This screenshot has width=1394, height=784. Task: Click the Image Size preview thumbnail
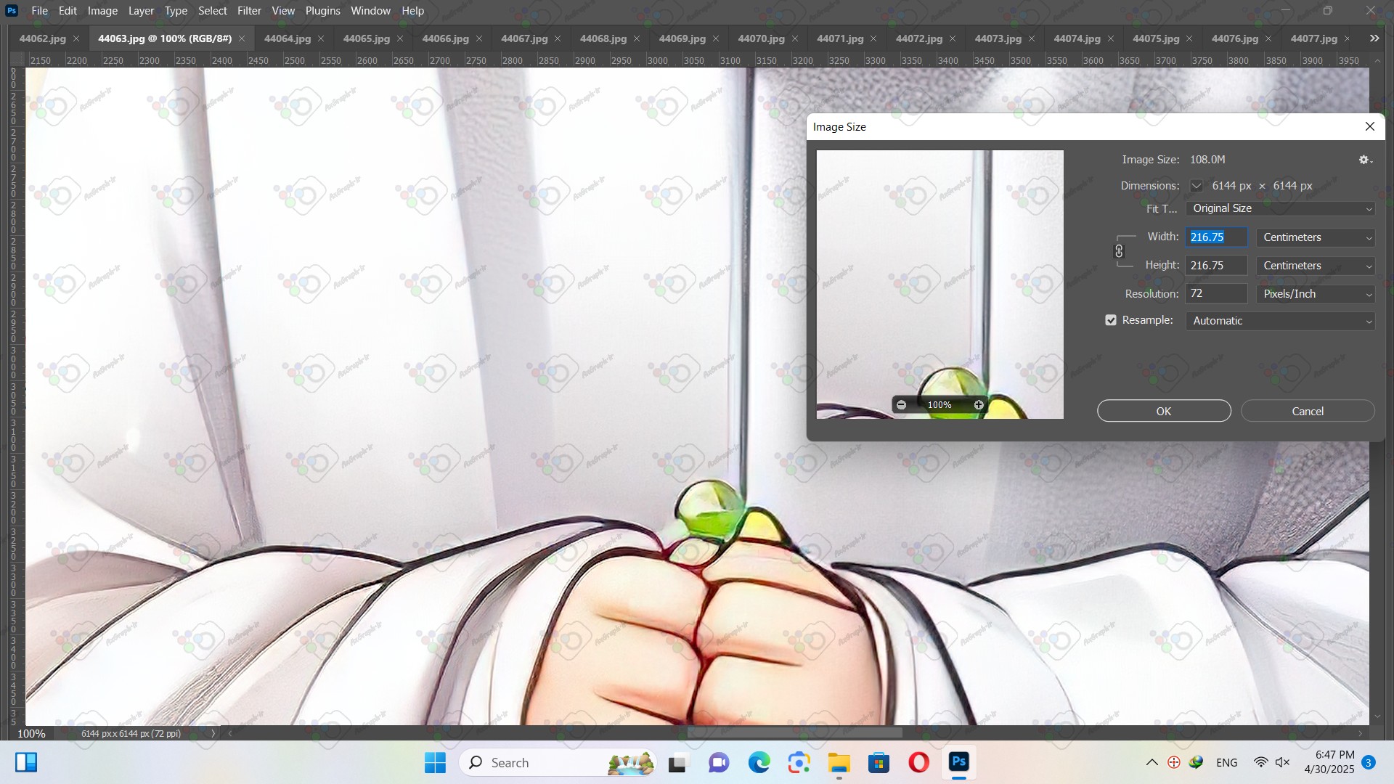(939, 284)
